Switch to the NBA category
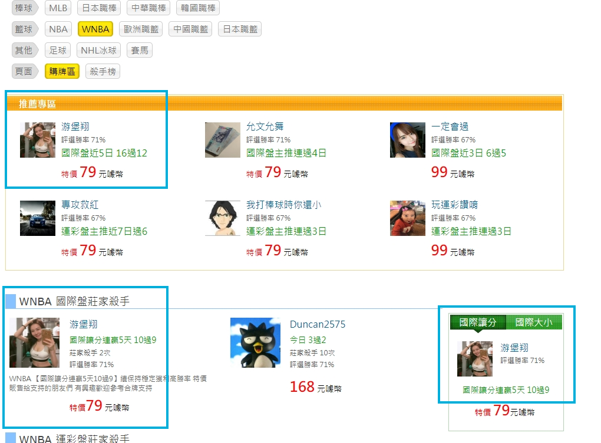Screen dimensions: 601x443 (58, 29)
